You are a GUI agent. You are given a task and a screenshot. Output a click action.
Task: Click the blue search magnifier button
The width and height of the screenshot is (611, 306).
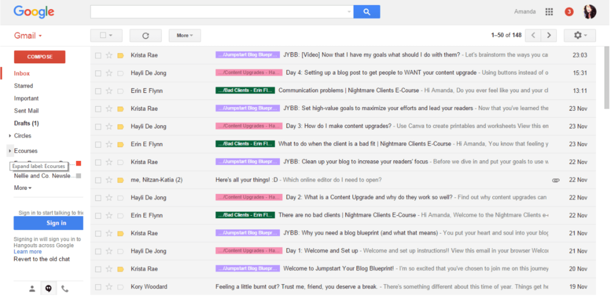[x=366, y=12]
